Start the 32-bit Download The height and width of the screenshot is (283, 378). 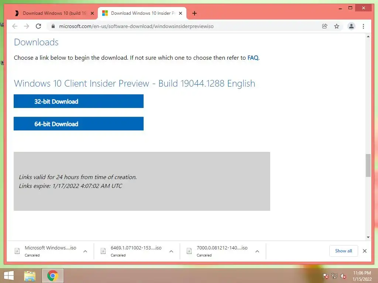coord(79,101)
